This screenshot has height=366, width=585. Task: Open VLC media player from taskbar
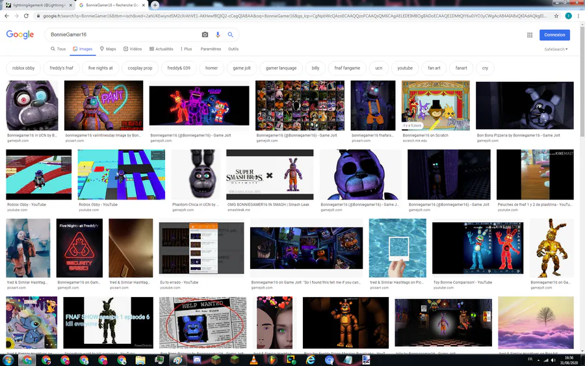click(253, 360)
